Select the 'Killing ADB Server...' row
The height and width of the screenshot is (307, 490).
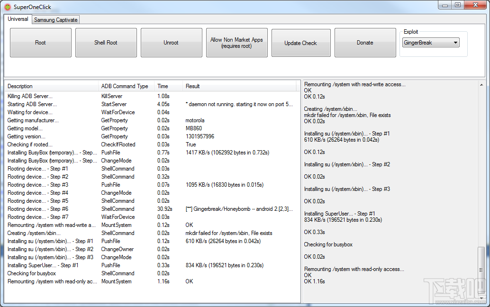pyautogui.click(x=151, y=96)
